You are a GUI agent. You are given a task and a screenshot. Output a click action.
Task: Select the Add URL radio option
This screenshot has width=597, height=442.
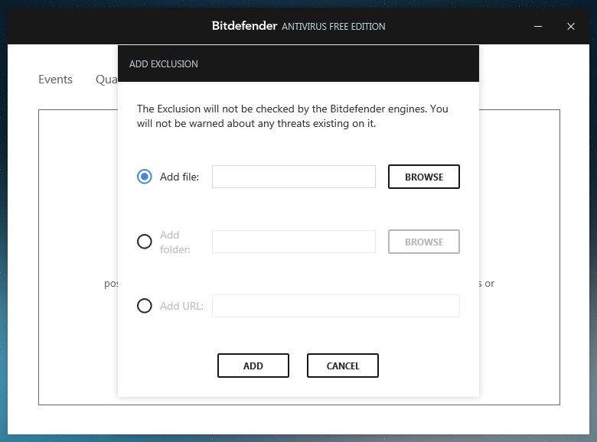point(145,306)
